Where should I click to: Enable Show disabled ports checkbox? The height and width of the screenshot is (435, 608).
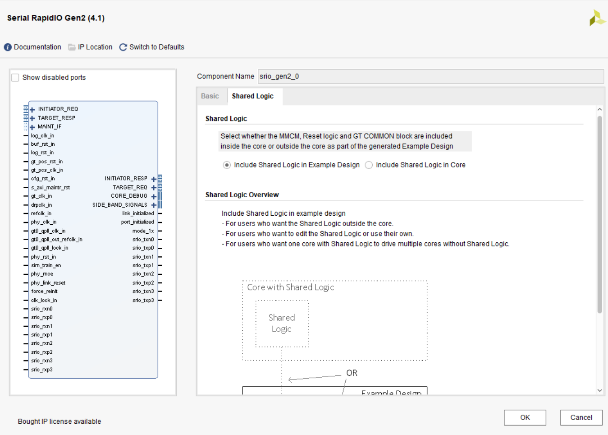[x=15, y=78]
